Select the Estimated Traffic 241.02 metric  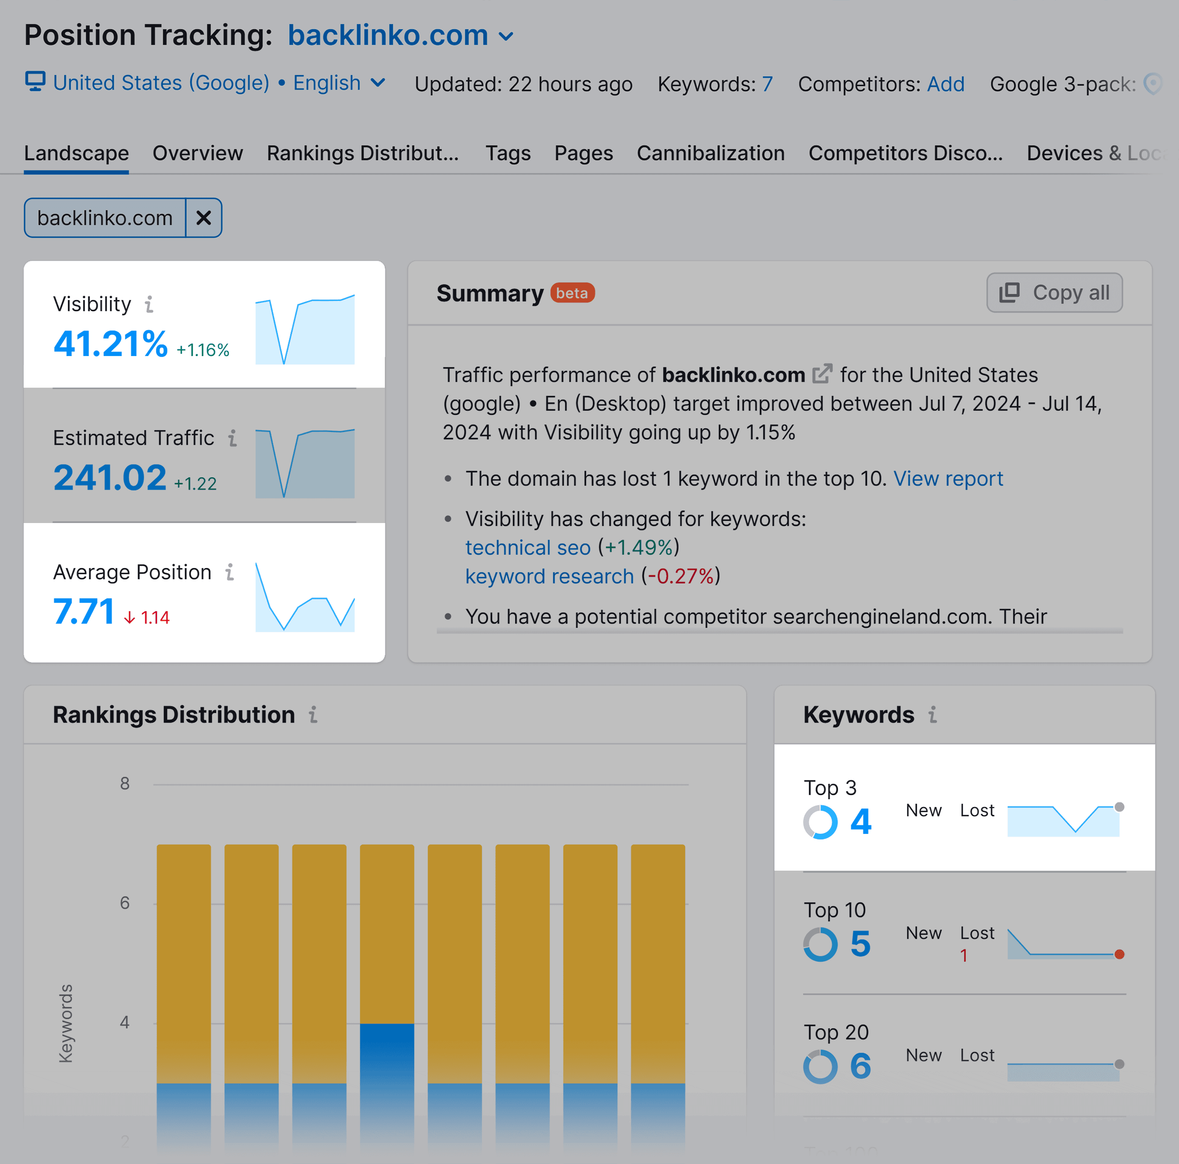click(x=110, y=477)
